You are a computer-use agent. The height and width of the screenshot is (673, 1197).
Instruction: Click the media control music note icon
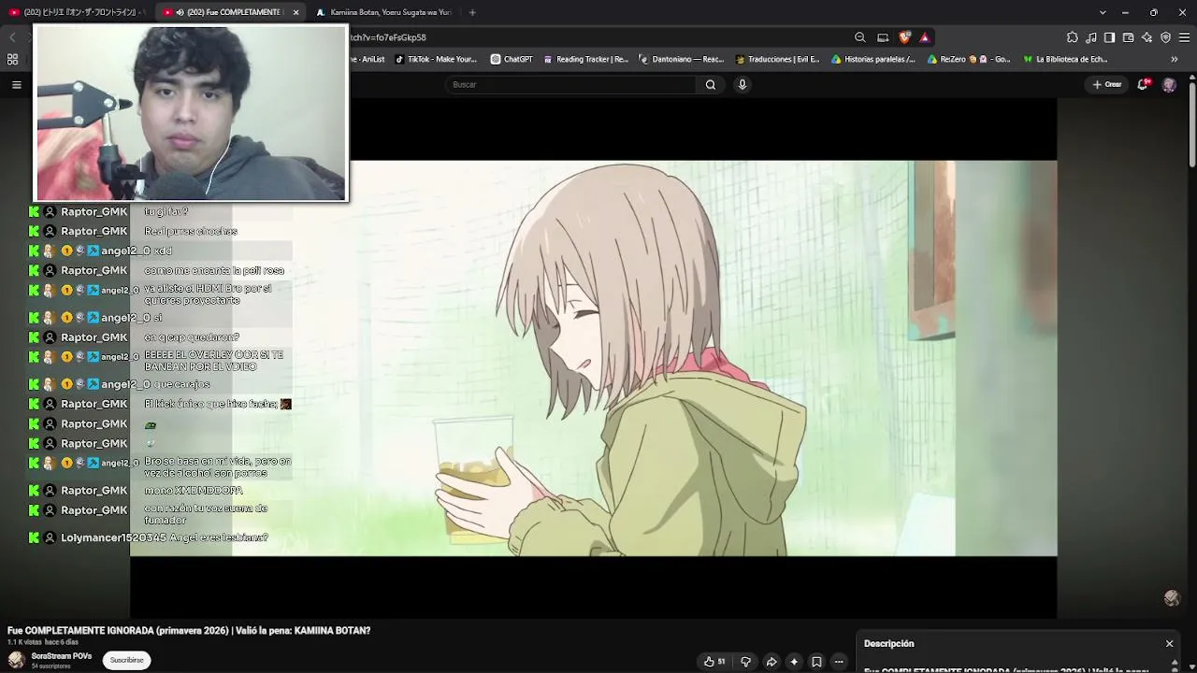pos(1090,37)
